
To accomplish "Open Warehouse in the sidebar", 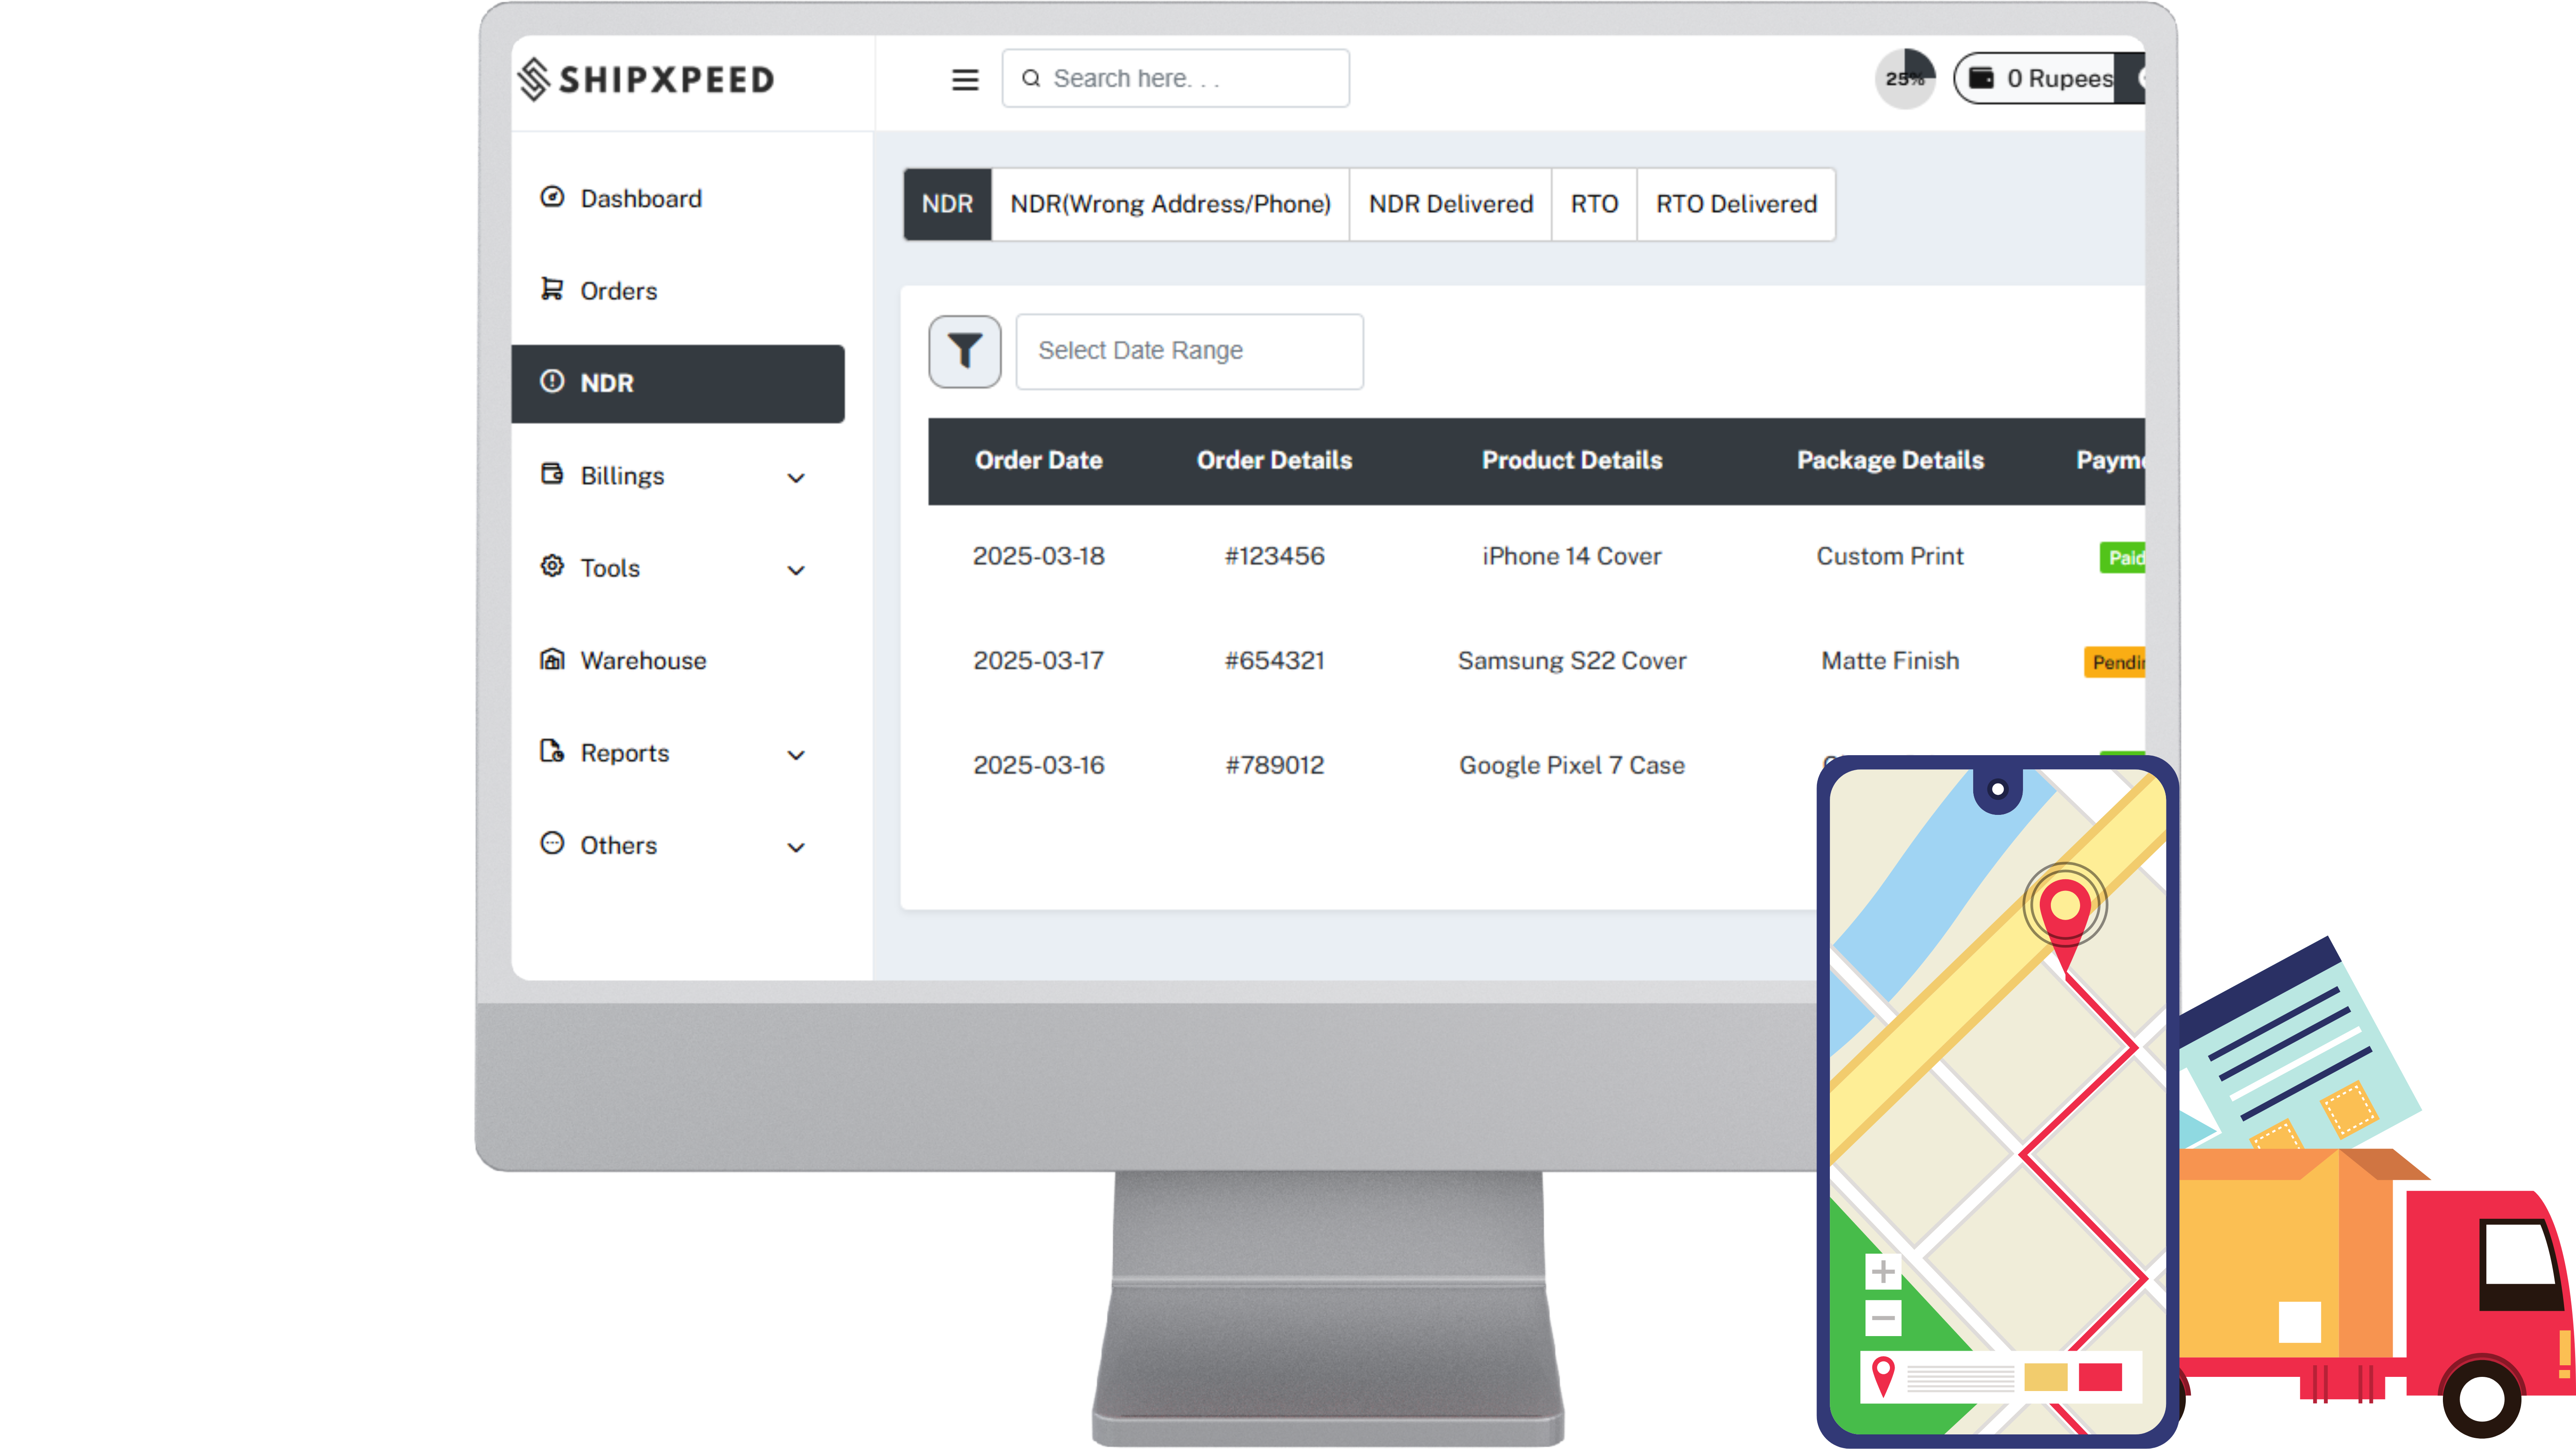I will [x=643, y=661].
